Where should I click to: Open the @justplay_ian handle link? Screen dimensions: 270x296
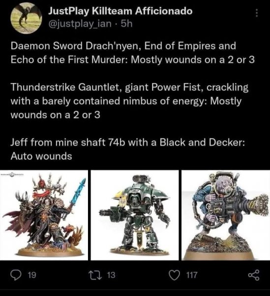click(80, 24)
